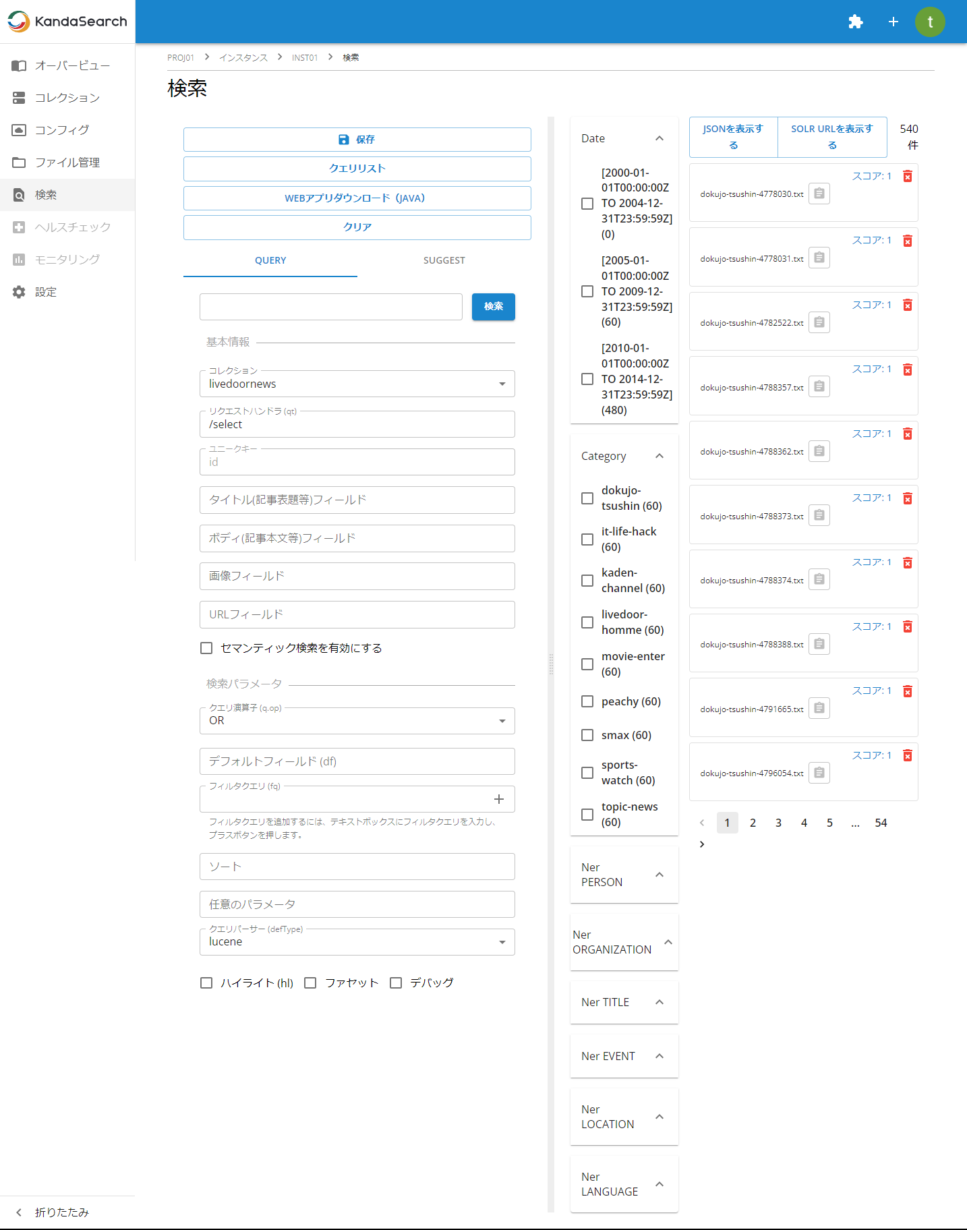
Task: Collapse the Category facet panel
Action: 660,456
